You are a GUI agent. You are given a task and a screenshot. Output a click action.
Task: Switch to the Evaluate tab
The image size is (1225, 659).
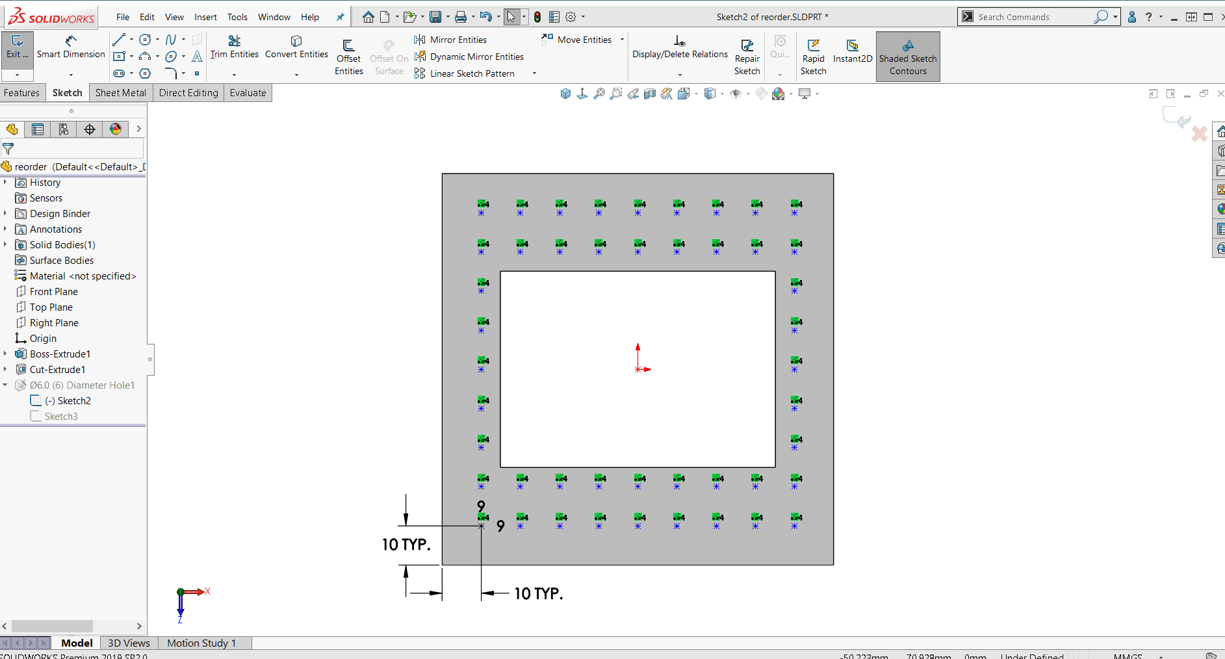(x=248, y=93)
